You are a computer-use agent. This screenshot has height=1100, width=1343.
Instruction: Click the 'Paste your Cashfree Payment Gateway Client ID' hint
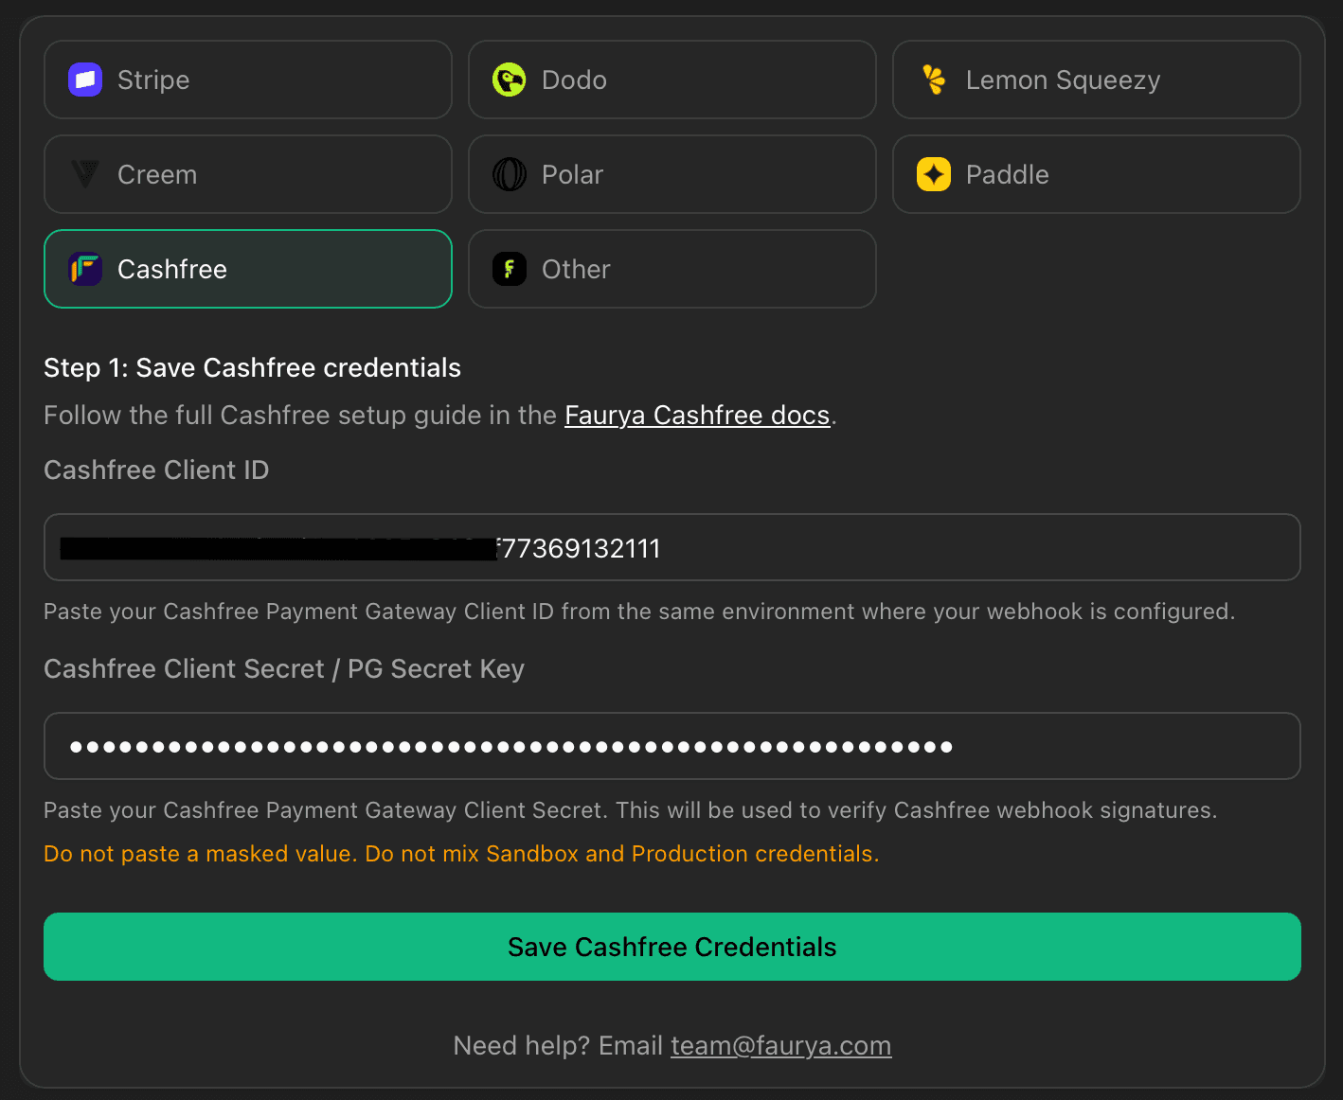(639, 612)
